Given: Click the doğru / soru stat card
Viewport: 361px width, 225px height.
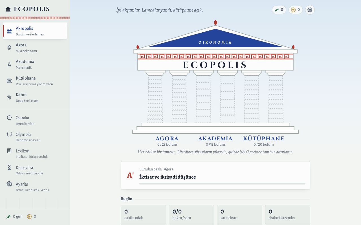Looking at the screenshot, I should pos(191,215).
